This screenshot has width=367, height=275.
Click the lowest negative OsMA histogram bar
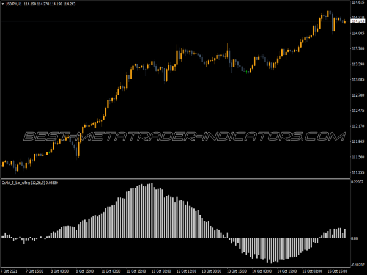click(x=269, y=251)
